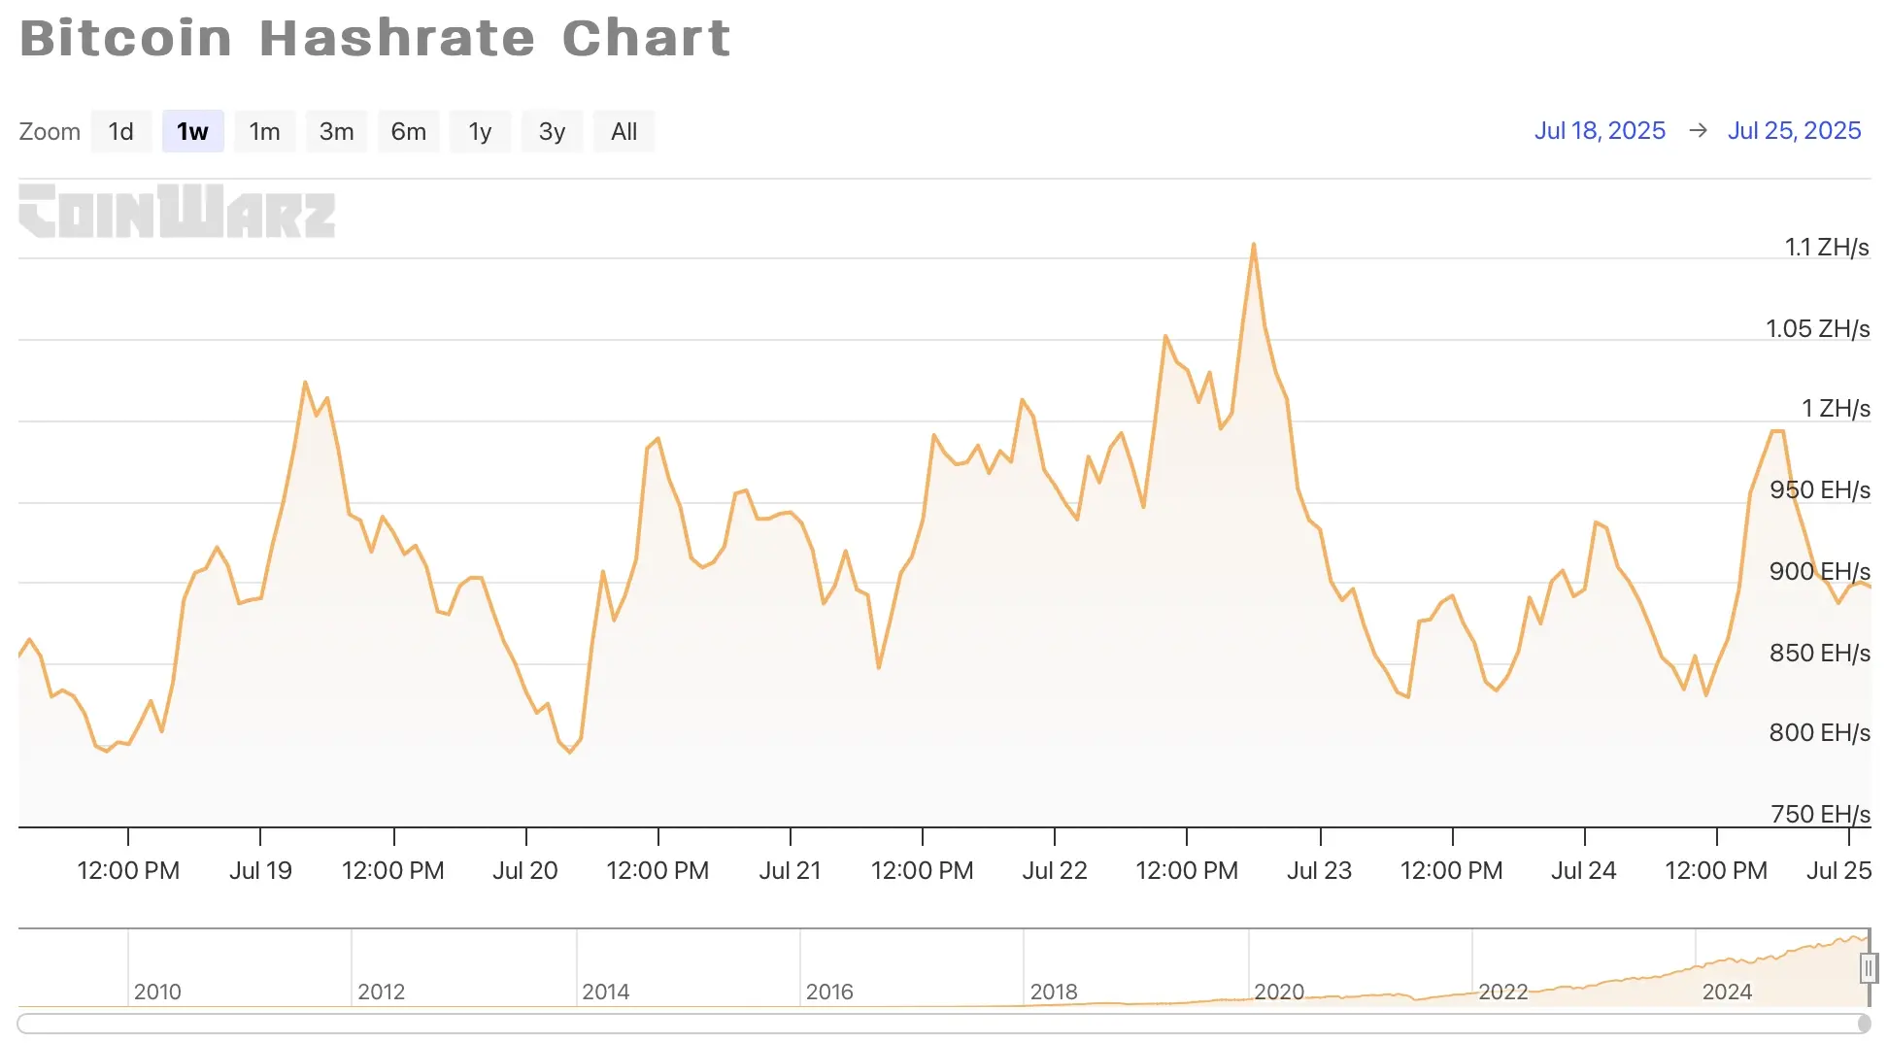
Task: Set zoom range to 3y
Action: [x=552, y=131]
